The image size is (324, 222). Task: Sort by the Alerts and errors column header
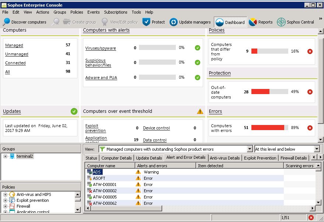(166, 166)
